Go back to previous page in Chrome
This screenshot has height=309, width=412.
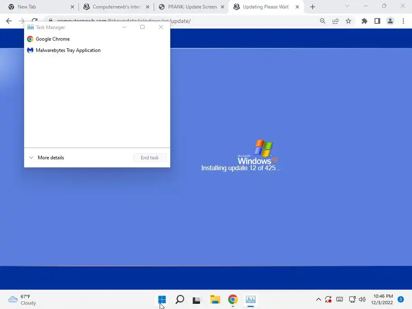point(9,21)
